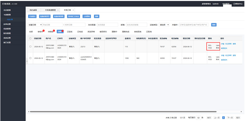Click the horizontal scrollbar right arrow

click(x=241, y=112)
